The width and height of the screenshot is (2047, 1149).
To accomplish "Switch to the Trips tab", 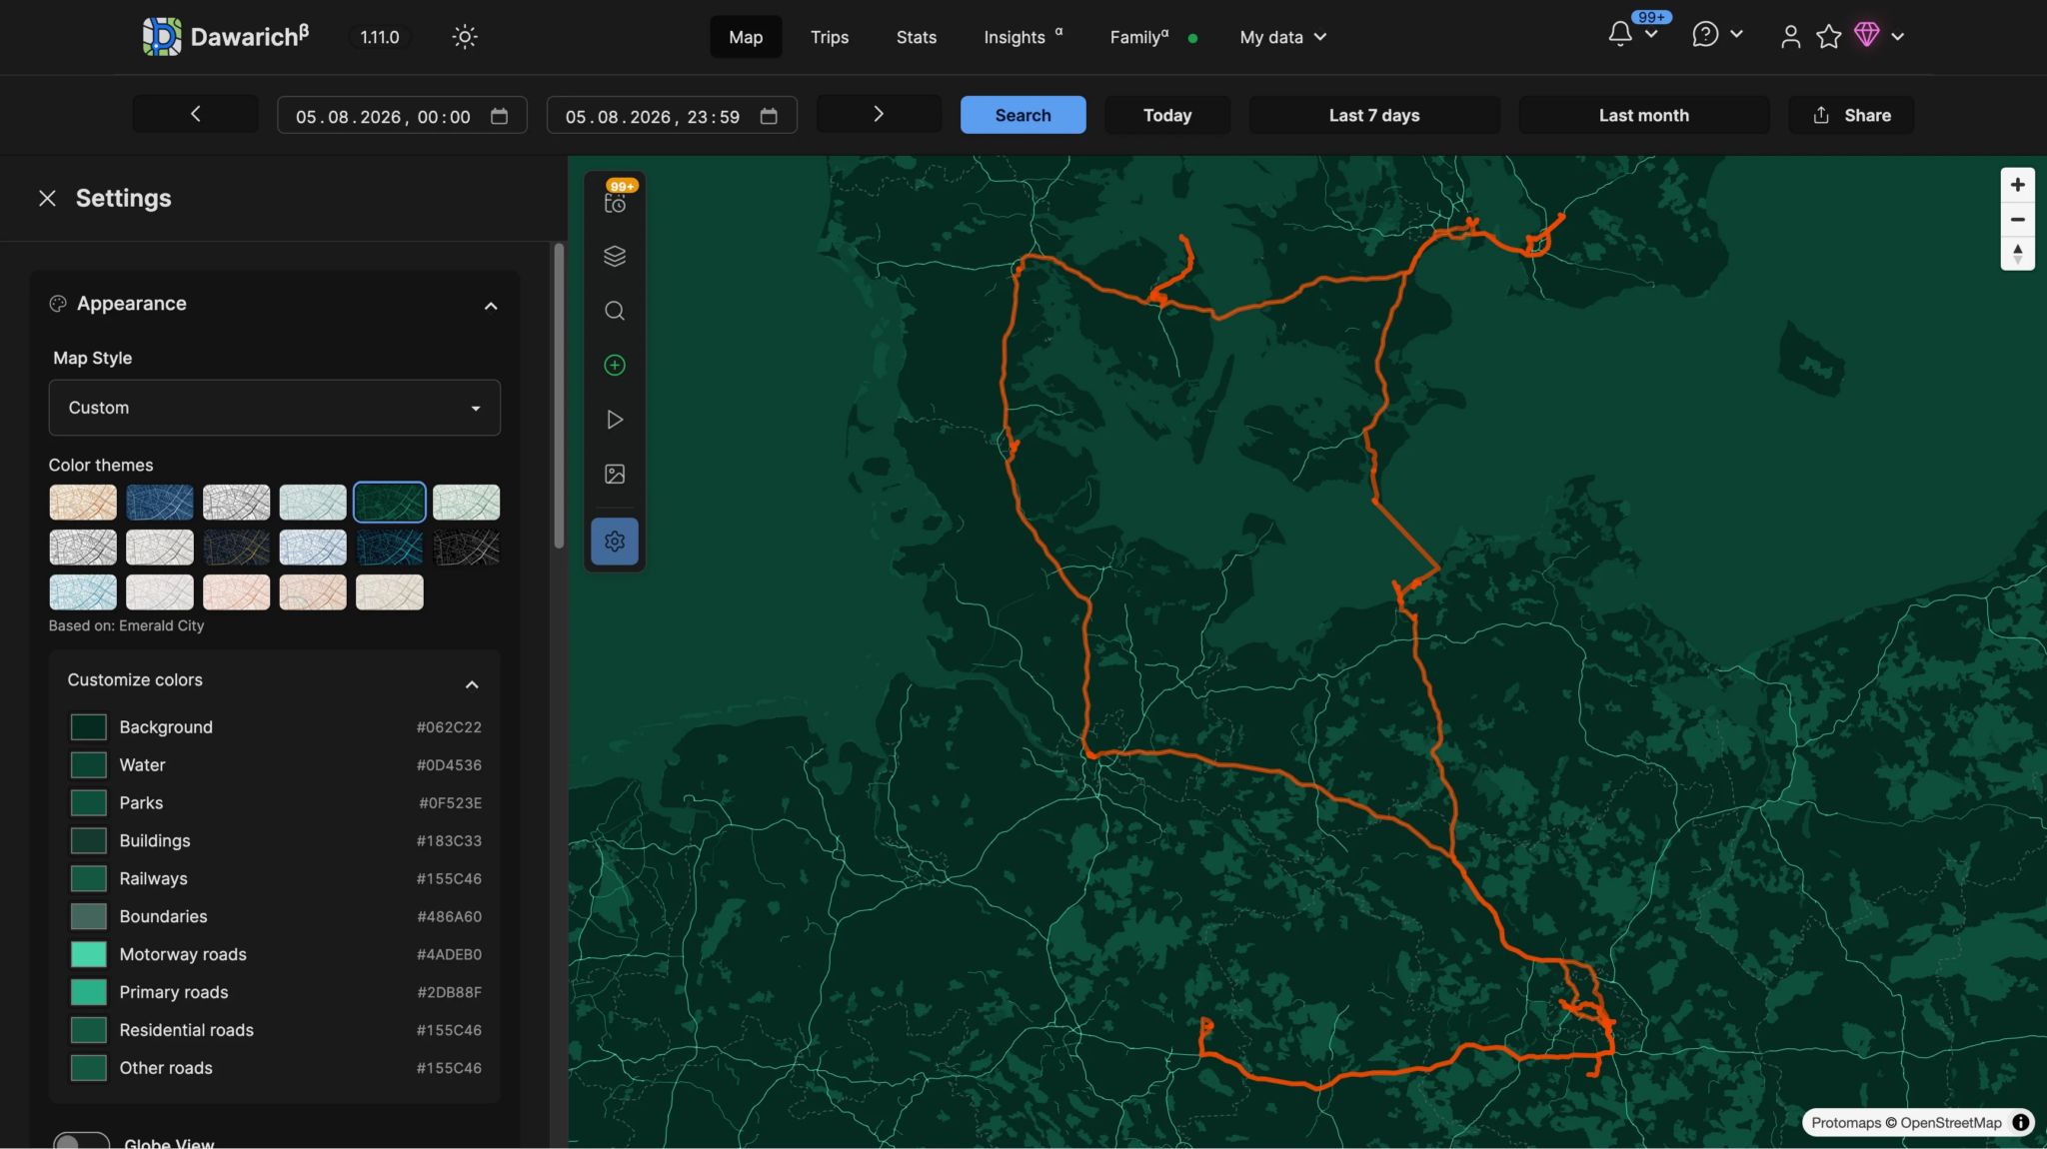I will click(830, 37).
